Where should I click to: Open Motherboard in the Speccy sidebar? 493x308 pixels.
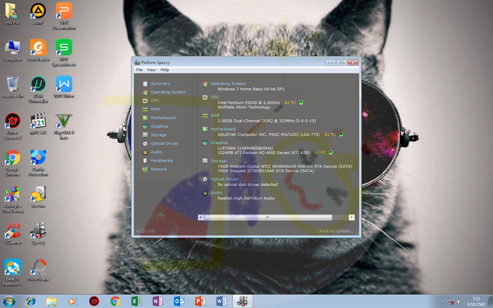tap(163, 118)
